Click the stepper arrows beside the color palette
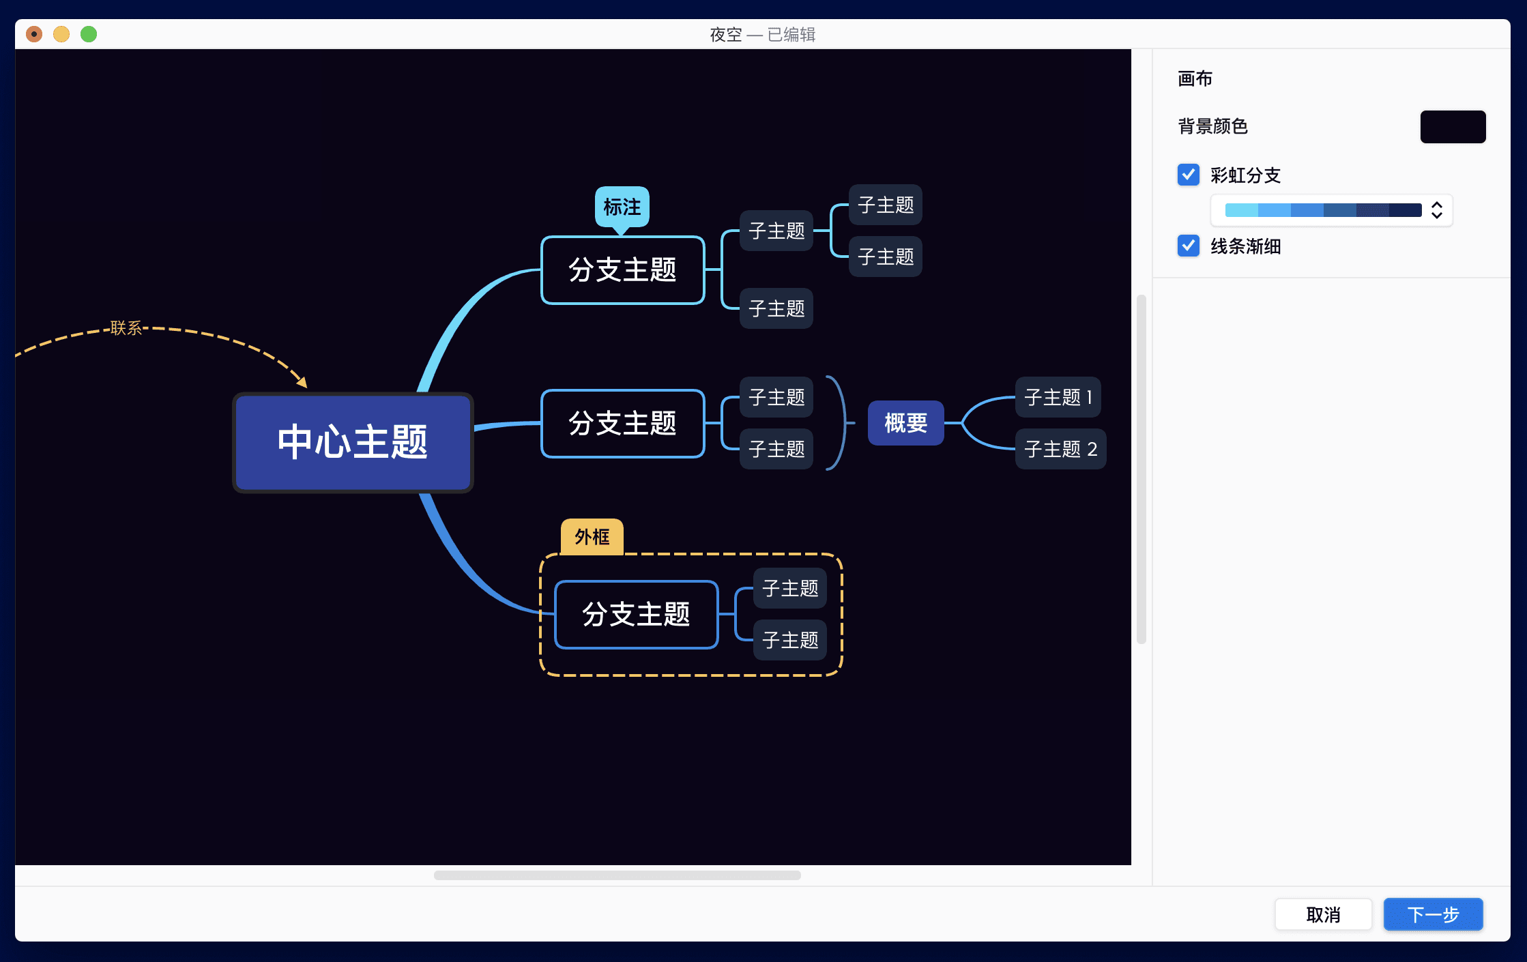Screen dimensions: 1527x962 coord(1436,210)
